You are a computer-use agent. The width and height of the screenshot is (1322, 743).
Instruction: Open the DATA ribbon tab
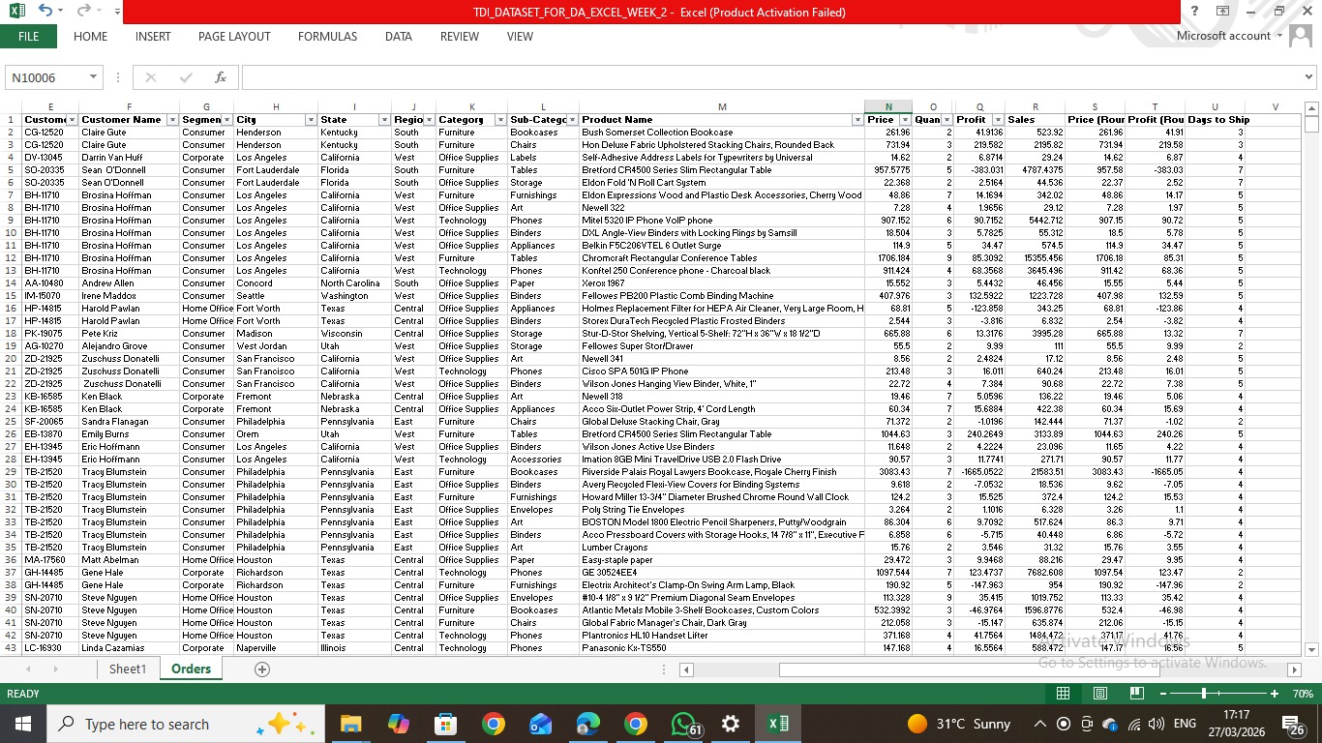point(398,37)
